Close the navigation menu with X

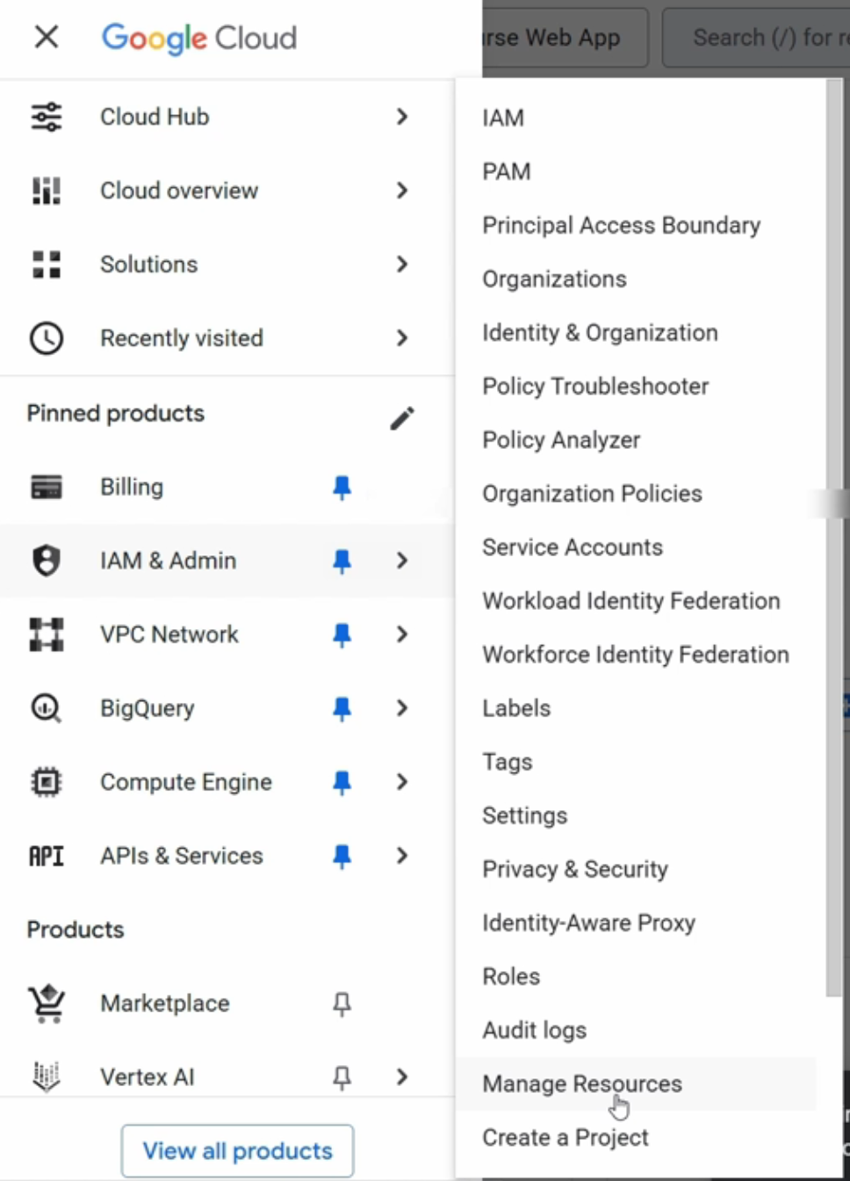tap(47, 37)
